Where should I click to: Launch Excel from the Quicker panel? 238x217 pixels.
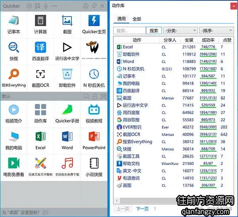tap(40, 140)
